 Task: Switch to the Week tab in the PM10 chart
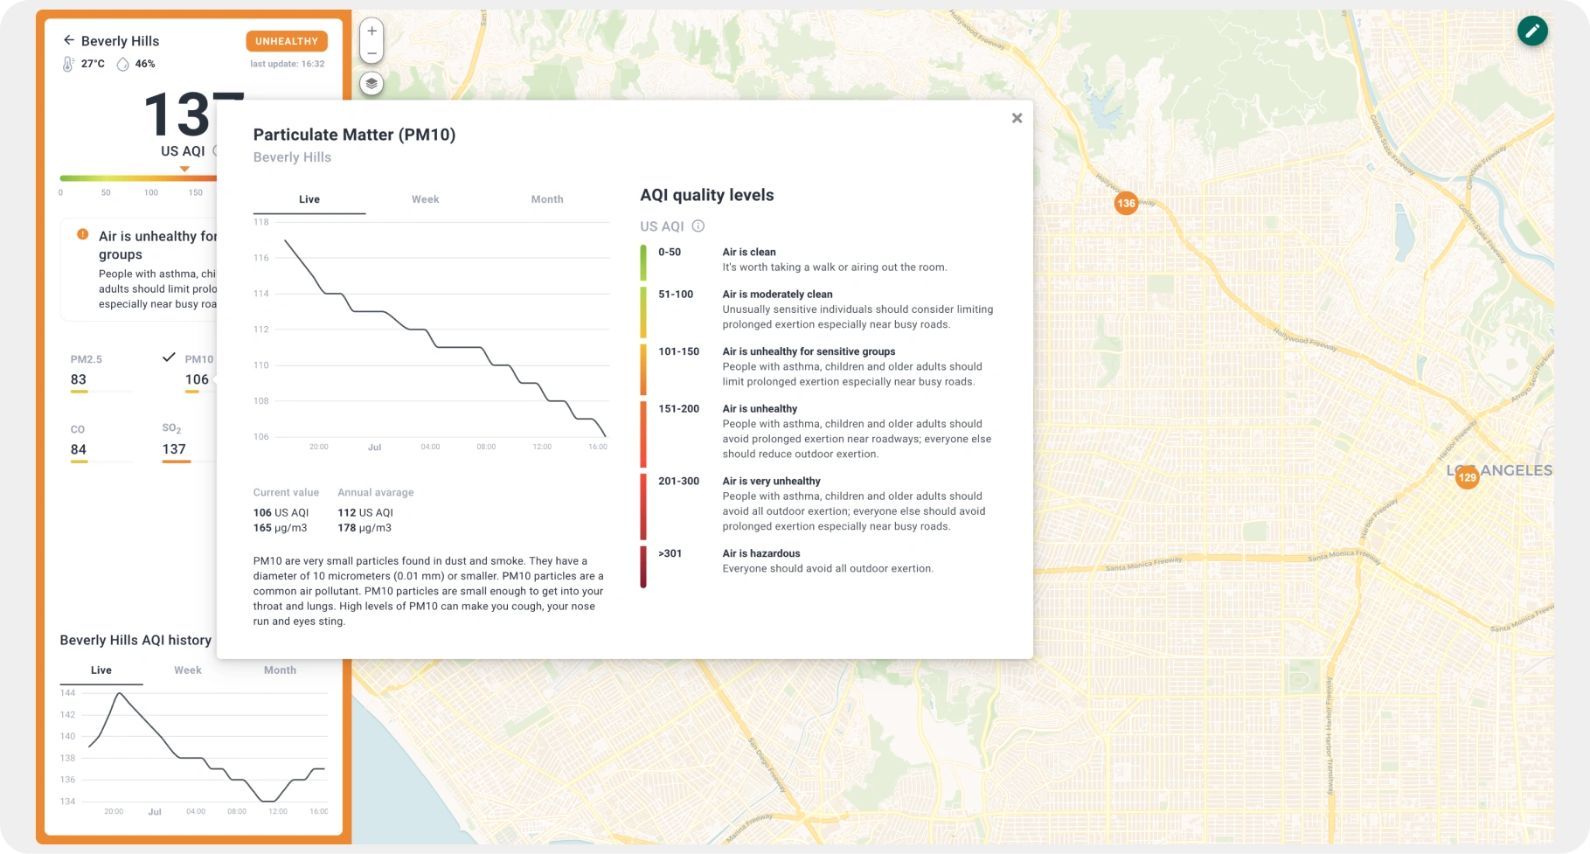click(x=425, y=199)
